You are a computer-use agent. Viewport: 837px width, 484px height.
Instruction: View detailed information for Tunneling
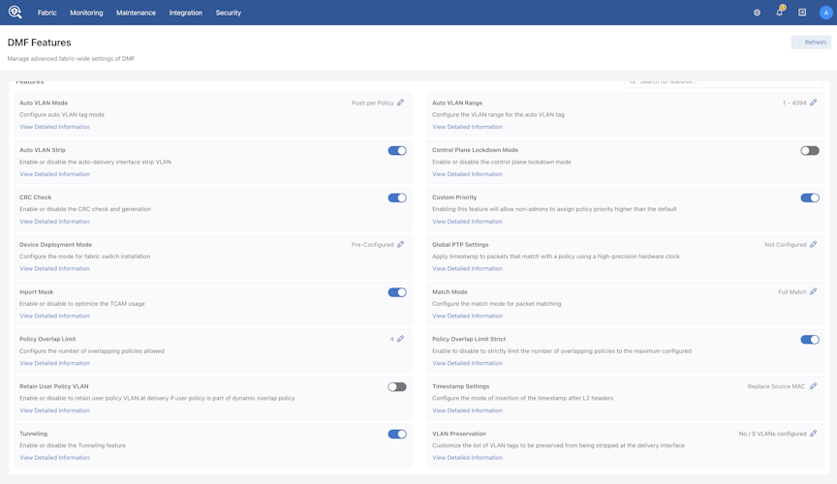click(x=54, y=458)
